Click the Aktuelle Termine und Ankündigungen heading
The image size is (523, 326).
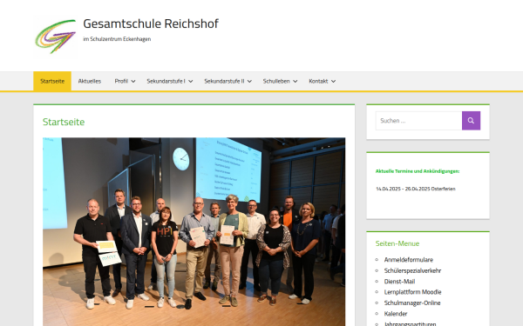[418, 171]
